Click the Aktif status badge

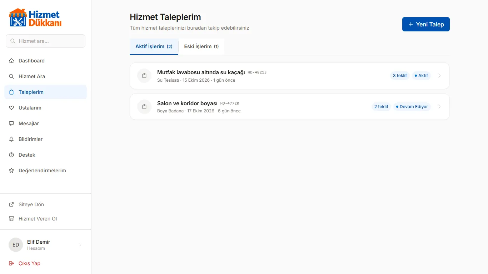(x=421, y=76)
